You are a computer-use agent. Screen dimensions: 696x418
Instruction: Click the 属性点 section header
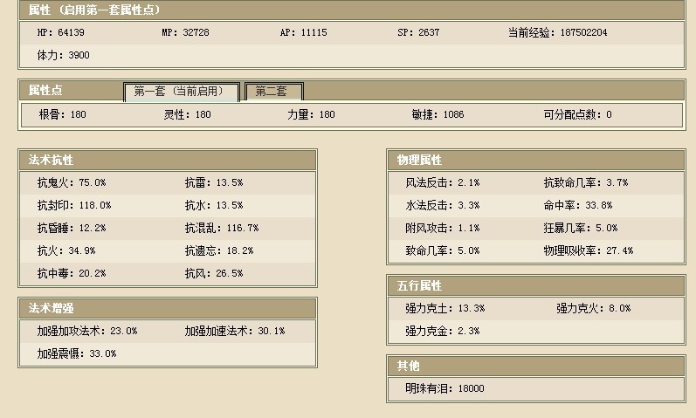45,91
